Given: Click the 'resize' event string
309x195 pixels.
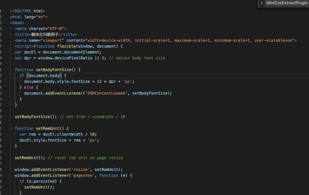Looking at the screenshot, I should click(80, 169).
